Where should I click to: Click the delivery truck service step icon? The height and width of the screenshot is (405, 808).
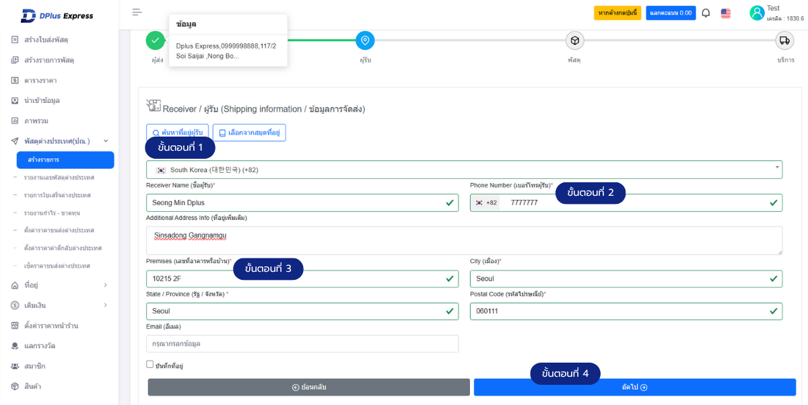784,40
